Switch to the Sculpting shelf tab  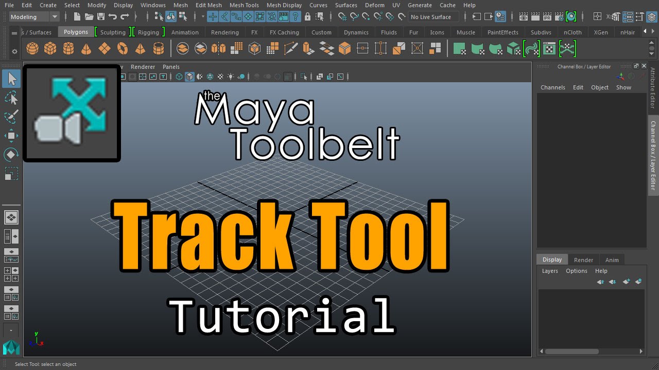pos(113,32)
